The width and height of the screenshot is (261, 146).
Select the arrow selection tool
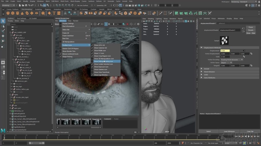point(3,21)
